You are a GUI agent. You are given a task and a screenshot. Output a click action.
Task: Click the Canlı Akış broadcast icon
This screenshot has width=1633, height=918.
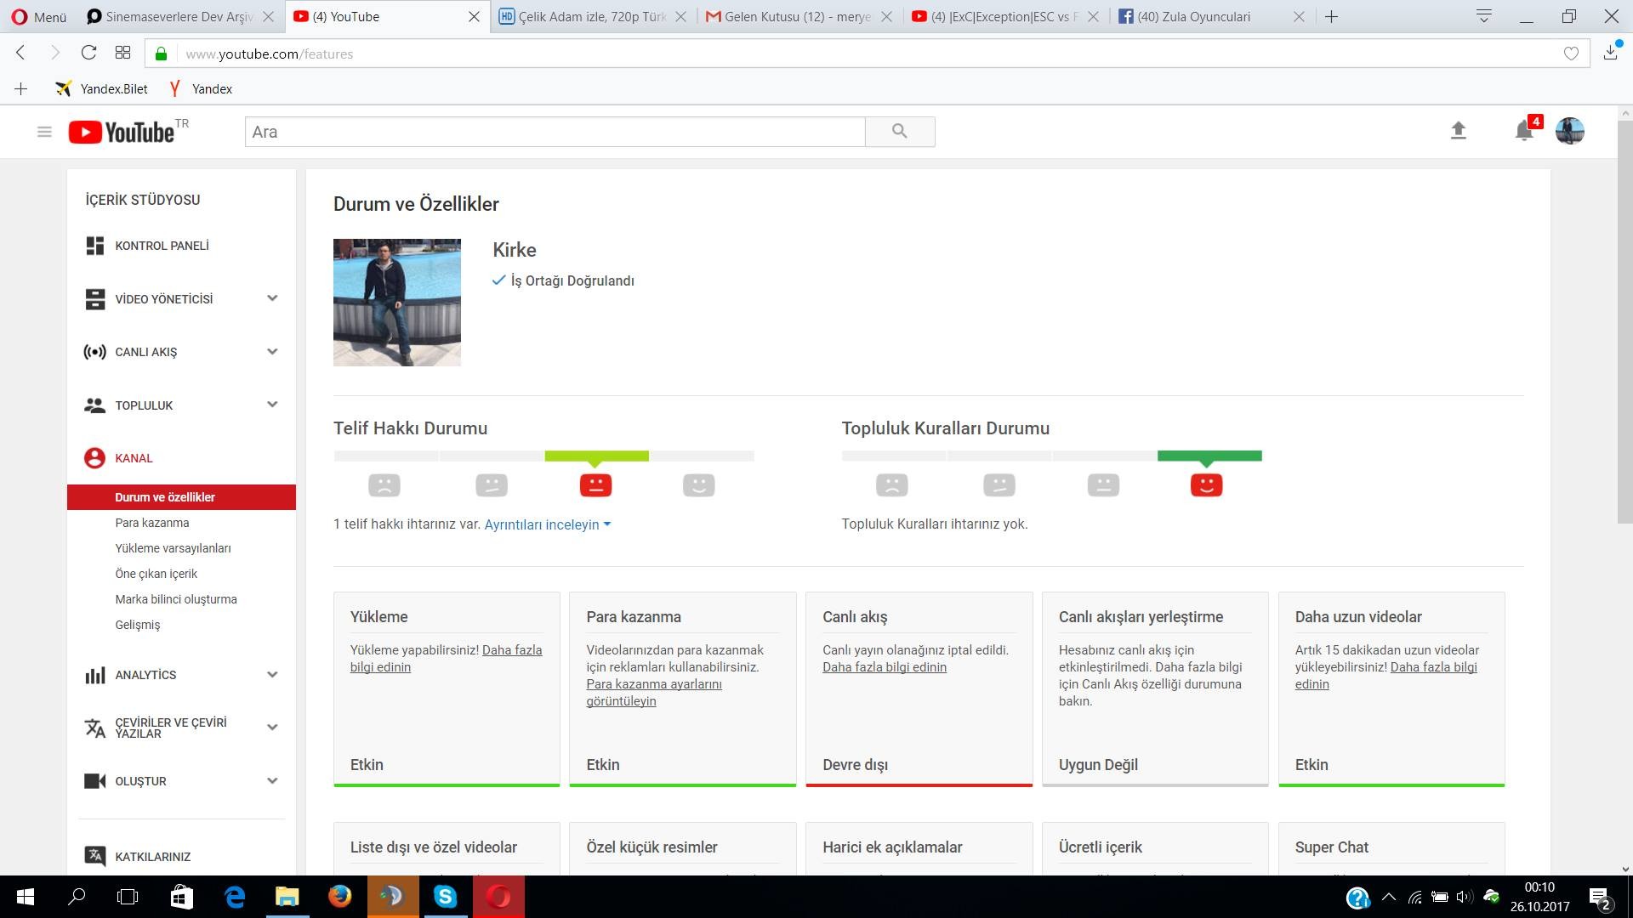[x=94, y=352]
